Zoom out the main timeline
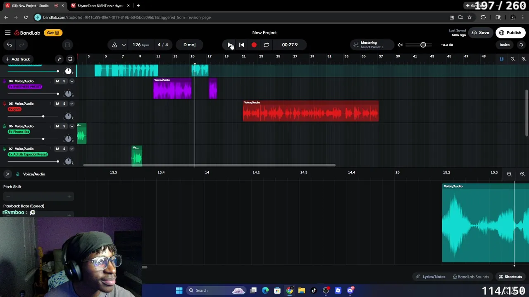The width and height of the screenshot is (529, 297). point(512,59)
